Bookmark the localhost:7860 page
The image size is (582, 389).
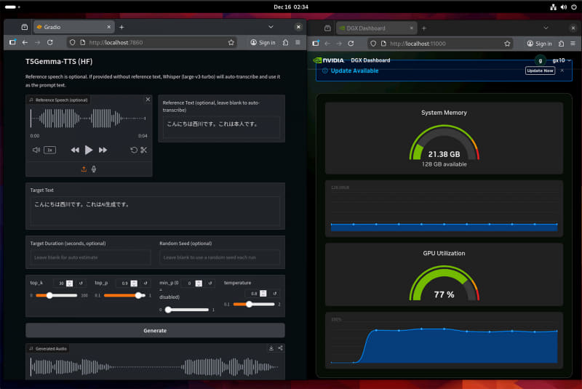tap(231, 43)
